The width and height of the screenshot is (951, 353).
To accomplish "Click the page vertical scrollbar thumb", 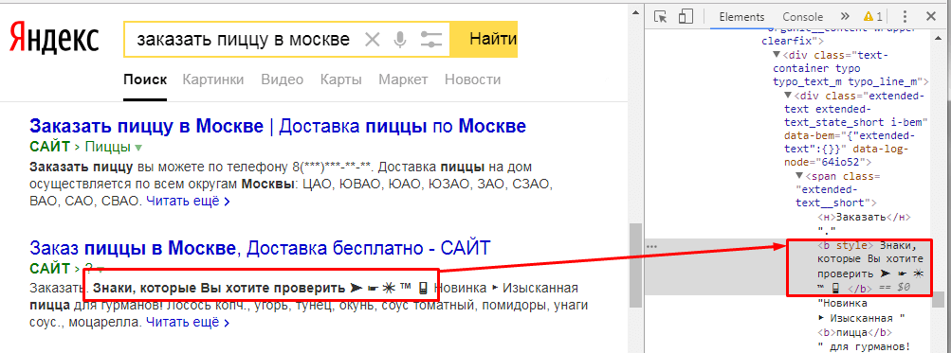I will pyautogui.click(x=634, y=264).
